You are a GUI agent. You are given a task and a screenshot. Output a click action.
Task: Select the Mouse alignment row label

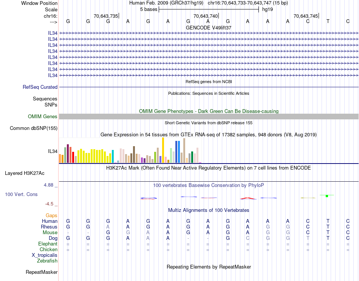click(50, 233)
